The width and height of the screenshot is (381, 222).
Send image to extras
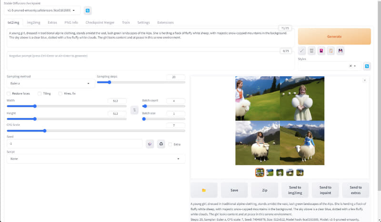point(356,190)
